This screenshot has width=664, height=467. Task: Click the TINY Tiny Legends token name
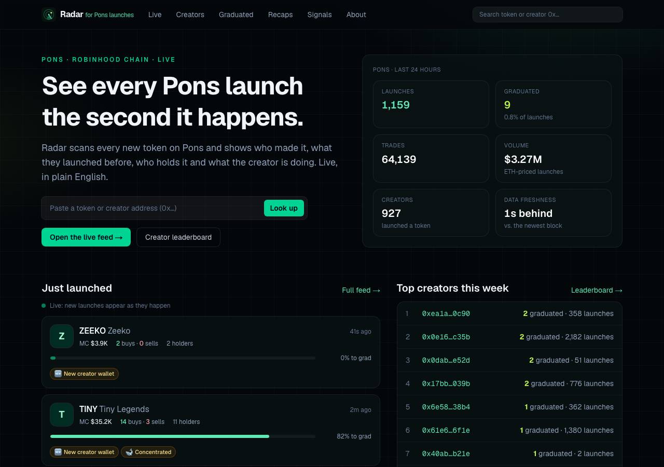114,409
